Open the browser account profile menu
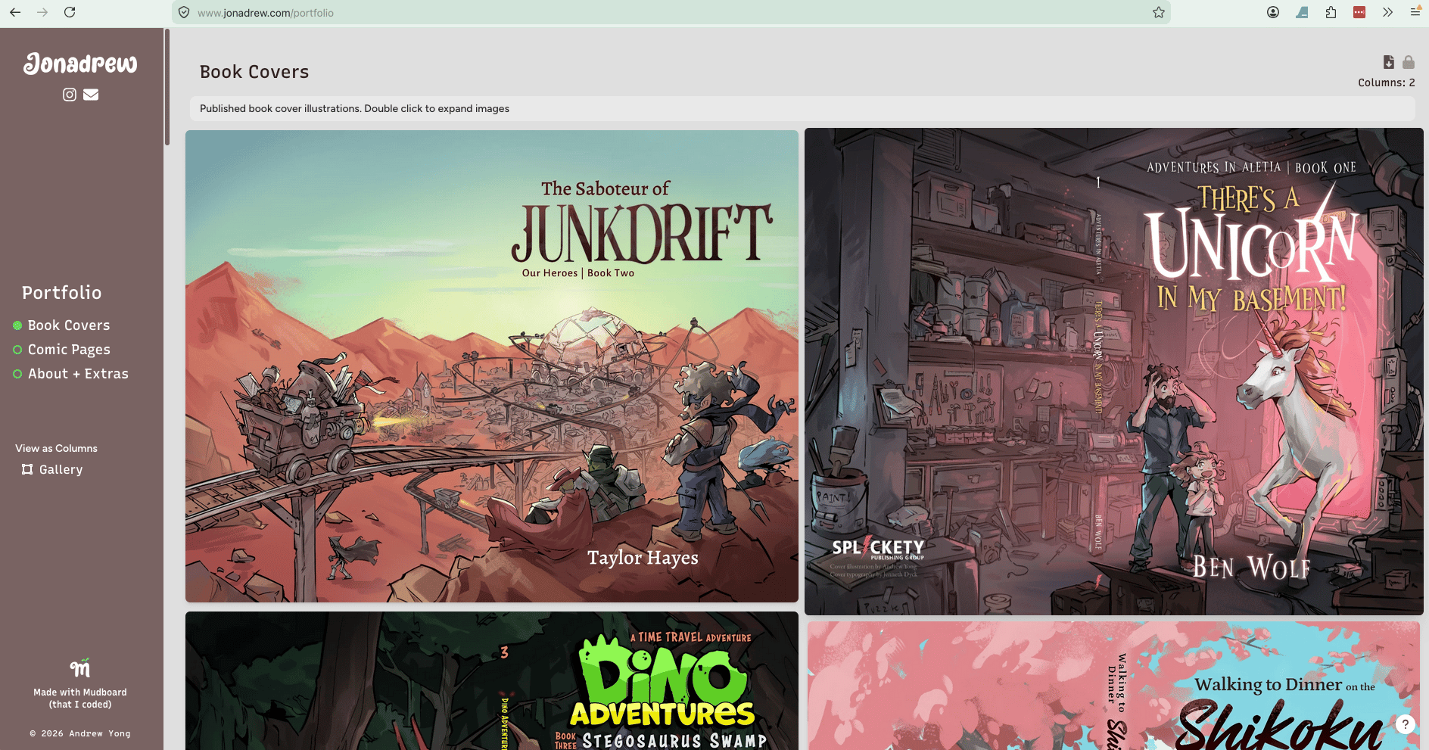The height and width of the screenshot is (750, 1429). point(1273,12)
